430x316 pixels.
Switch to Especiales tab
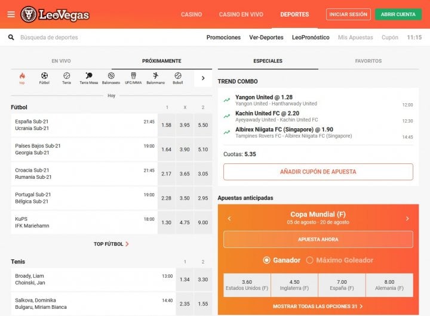268,61
